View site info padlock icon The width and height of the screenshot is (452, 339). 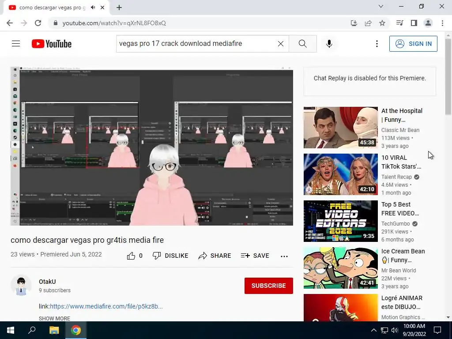pos(56,23)
